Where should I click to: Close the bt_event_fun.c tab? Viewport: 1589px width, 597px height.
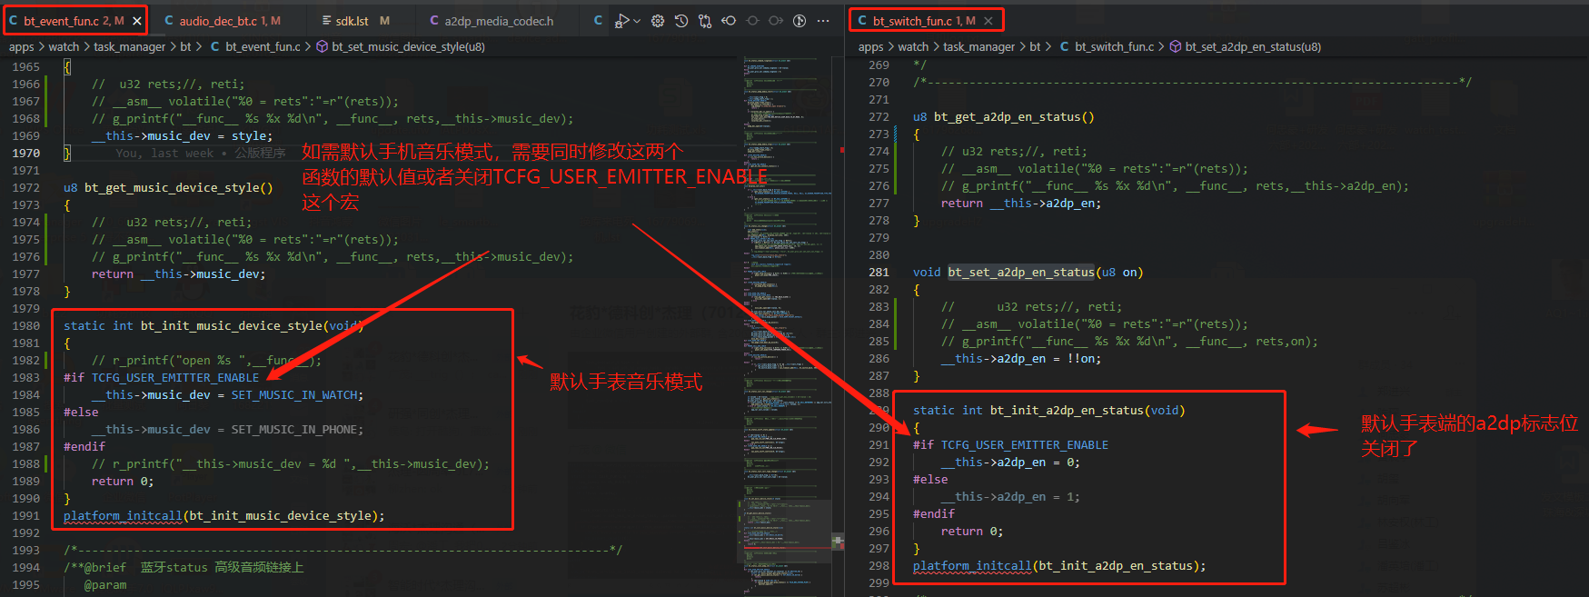point(137,20)
